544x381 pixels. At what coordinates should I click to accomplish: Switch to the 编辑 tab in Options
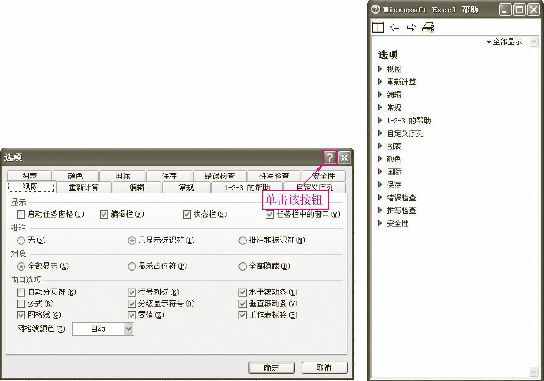137,187
